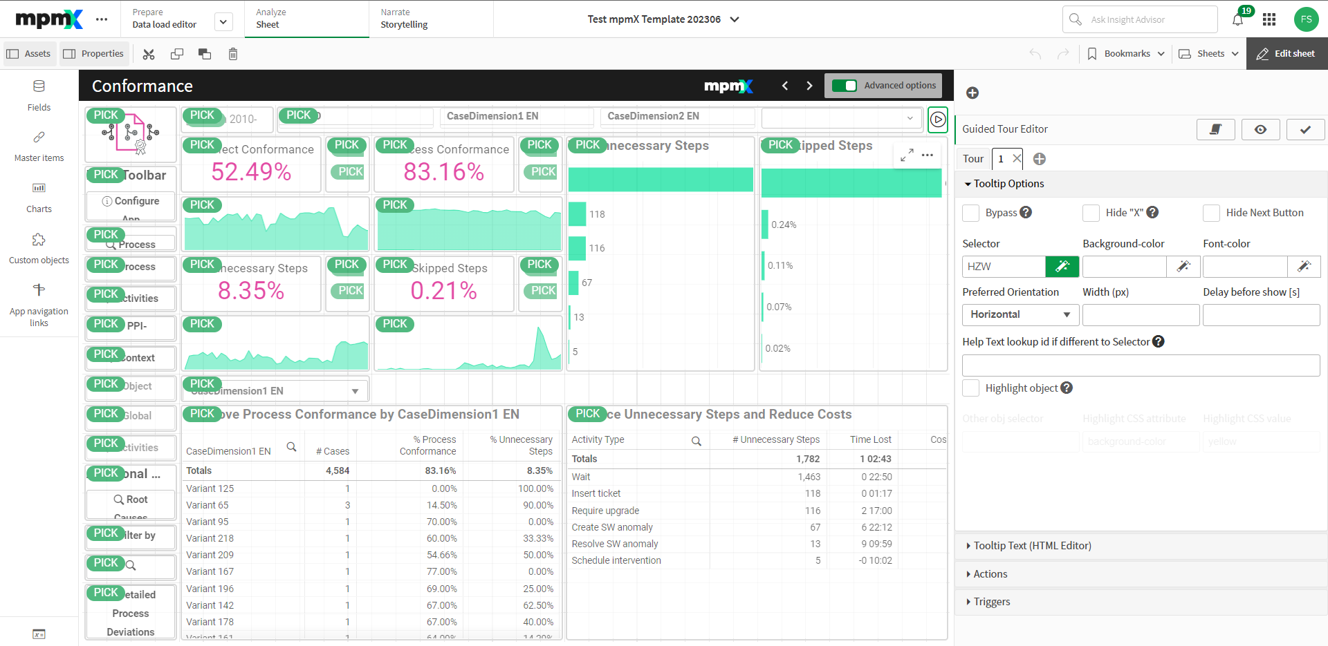Click the paste icon in toolbar

[205, 54]
